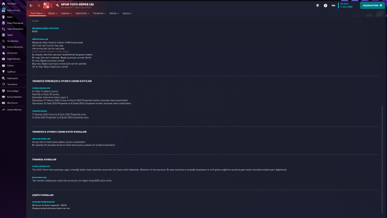Open Gelen Kutusu in the sidebar
Screen dimensions: 387x218
point(13,10)
